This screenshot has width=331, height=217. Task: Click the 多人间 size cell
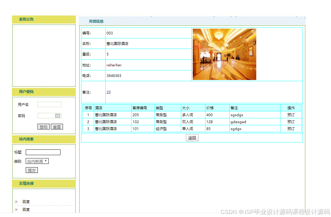(x=188, y=115)
